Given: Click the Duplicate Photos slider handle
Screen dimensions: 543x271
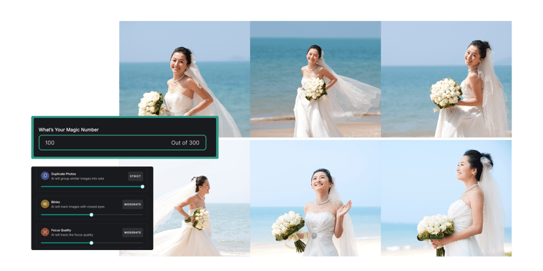Looking at the screenshot, I should click(142, 187).
